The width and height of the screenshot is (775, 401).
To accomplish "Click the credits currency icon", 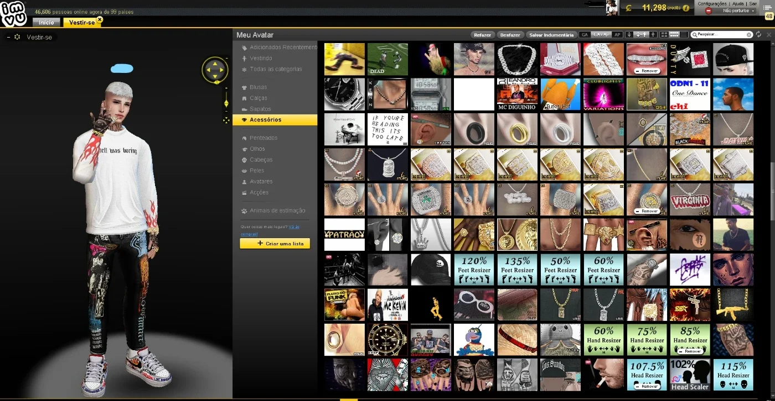I will tap(628, 8).
